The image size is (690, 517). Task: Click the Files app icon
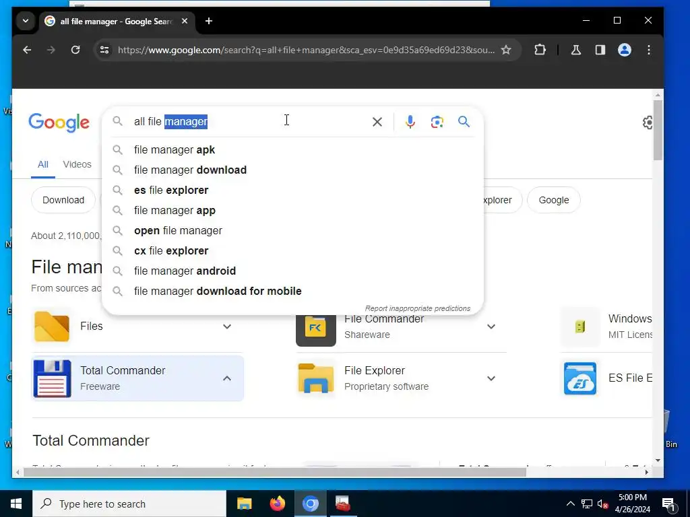click(x=52, y=326)
